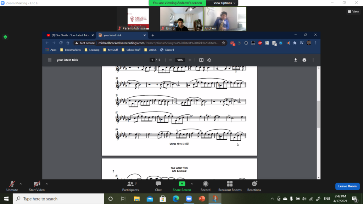Open the View Options dropdown
Viewport: 363px width, 204px height.
click(x=224, y=3)
